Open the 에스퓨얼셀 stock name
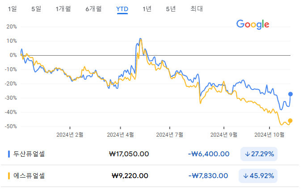The image size is (303, 191). pyautogui.click(x=29, y=176)
